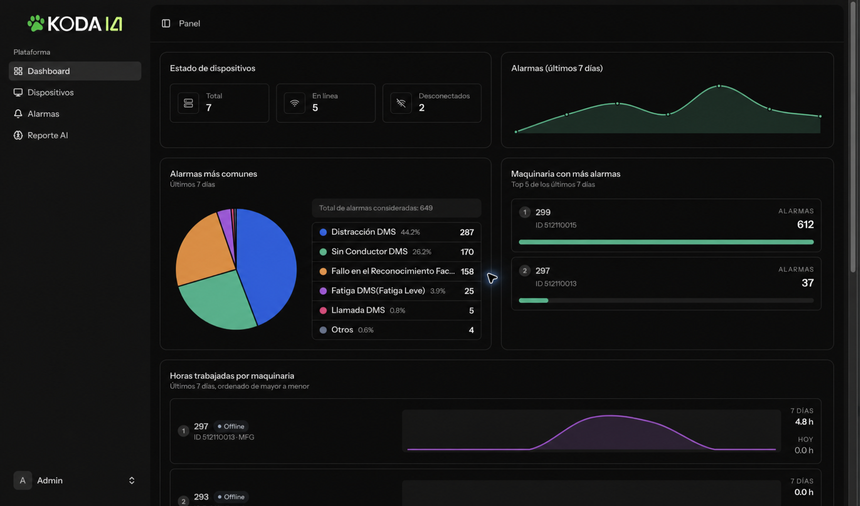Click the Dashboard grid icon
This screenshot has height=506, width=860.
pos(18,71)
